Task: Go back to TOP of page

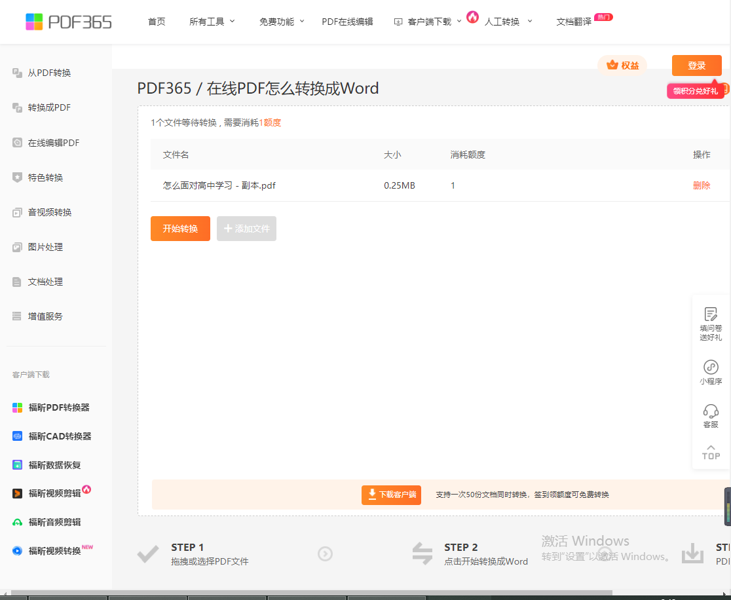Action: click(x=711, y=453)
